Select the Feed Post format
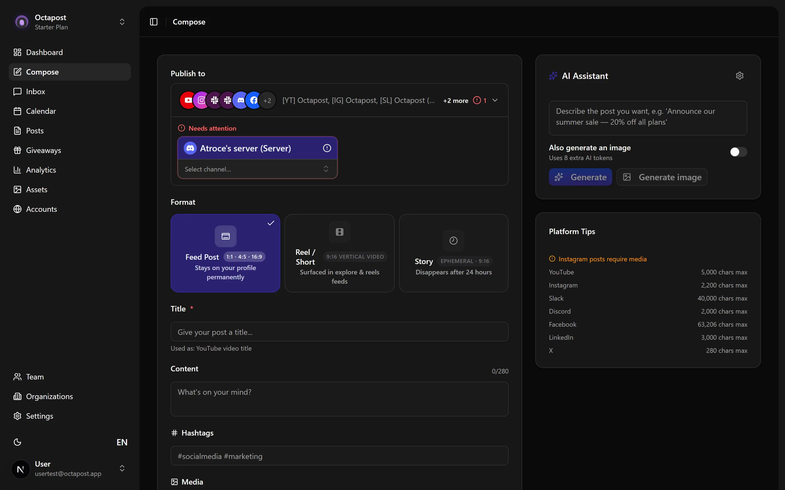The image size is (785, 490). [225, 253]
